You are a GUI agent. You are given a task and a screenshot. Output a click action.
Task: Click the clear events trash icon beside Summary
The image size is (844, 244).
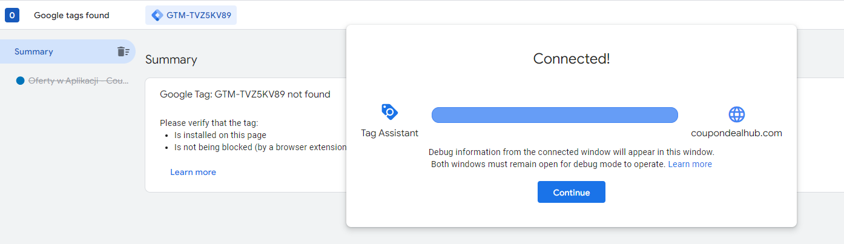click(x=123, y=51)
